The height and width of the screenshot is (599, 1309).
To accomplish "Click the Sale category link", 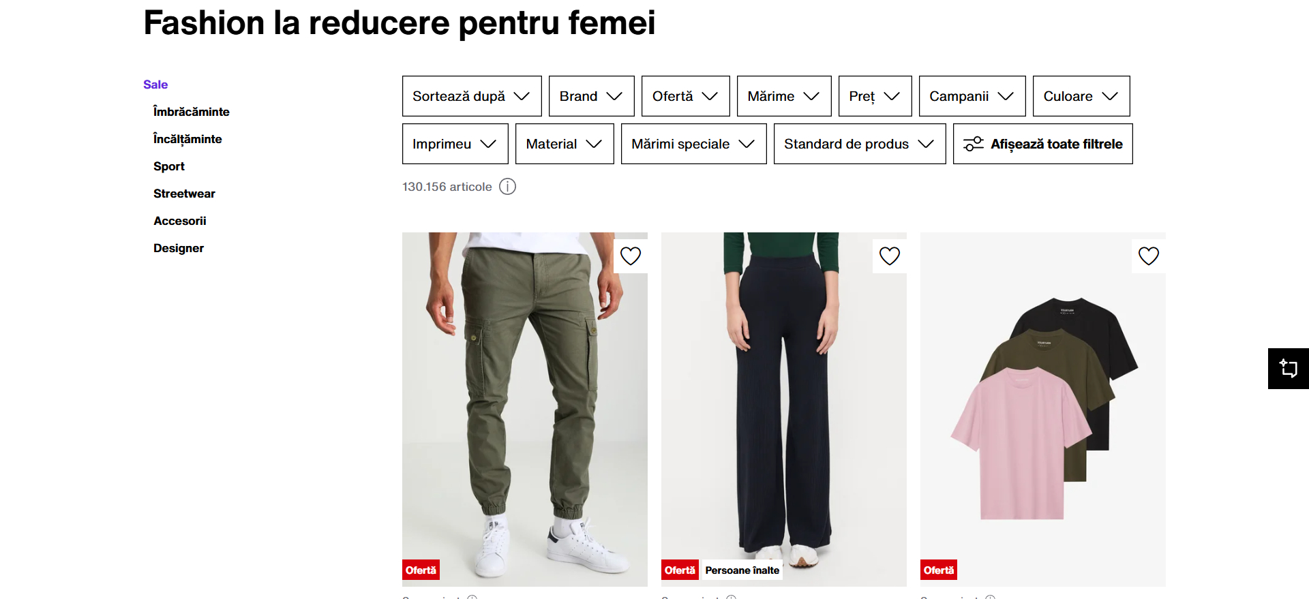I will tap(155, 85).
